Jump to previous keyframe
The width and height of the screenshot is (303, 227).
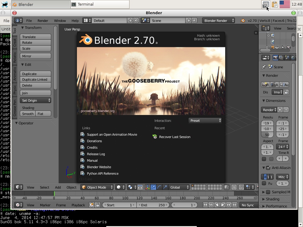click(x=211, y=205)
